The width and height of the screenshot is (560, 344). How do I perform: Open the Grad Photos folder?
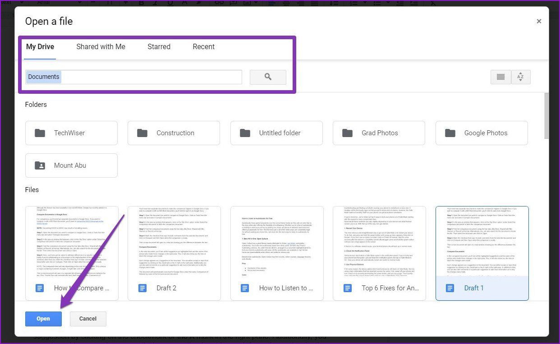click(x=379, y=133)
